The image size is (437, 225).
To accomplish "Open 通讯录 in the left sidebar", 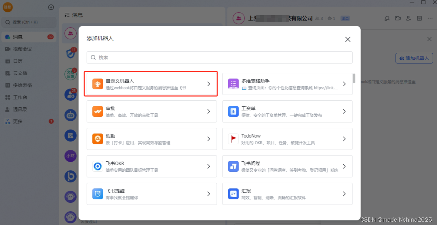I will (29, 109).
